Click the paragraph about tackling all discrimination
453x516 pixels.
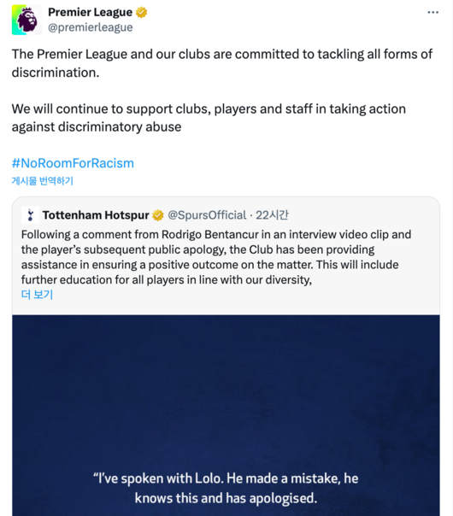click(222, 63)
